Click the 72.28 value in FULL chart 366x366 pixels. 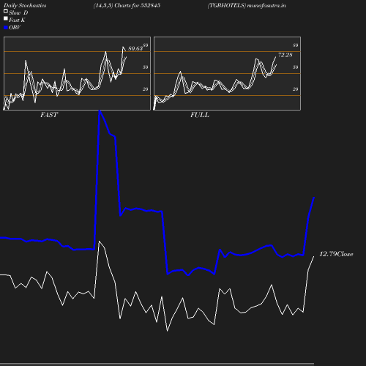(285, 55)
